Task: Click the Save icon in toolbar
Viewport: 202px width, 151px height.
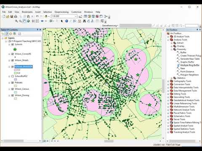Action: pos(12,16)
